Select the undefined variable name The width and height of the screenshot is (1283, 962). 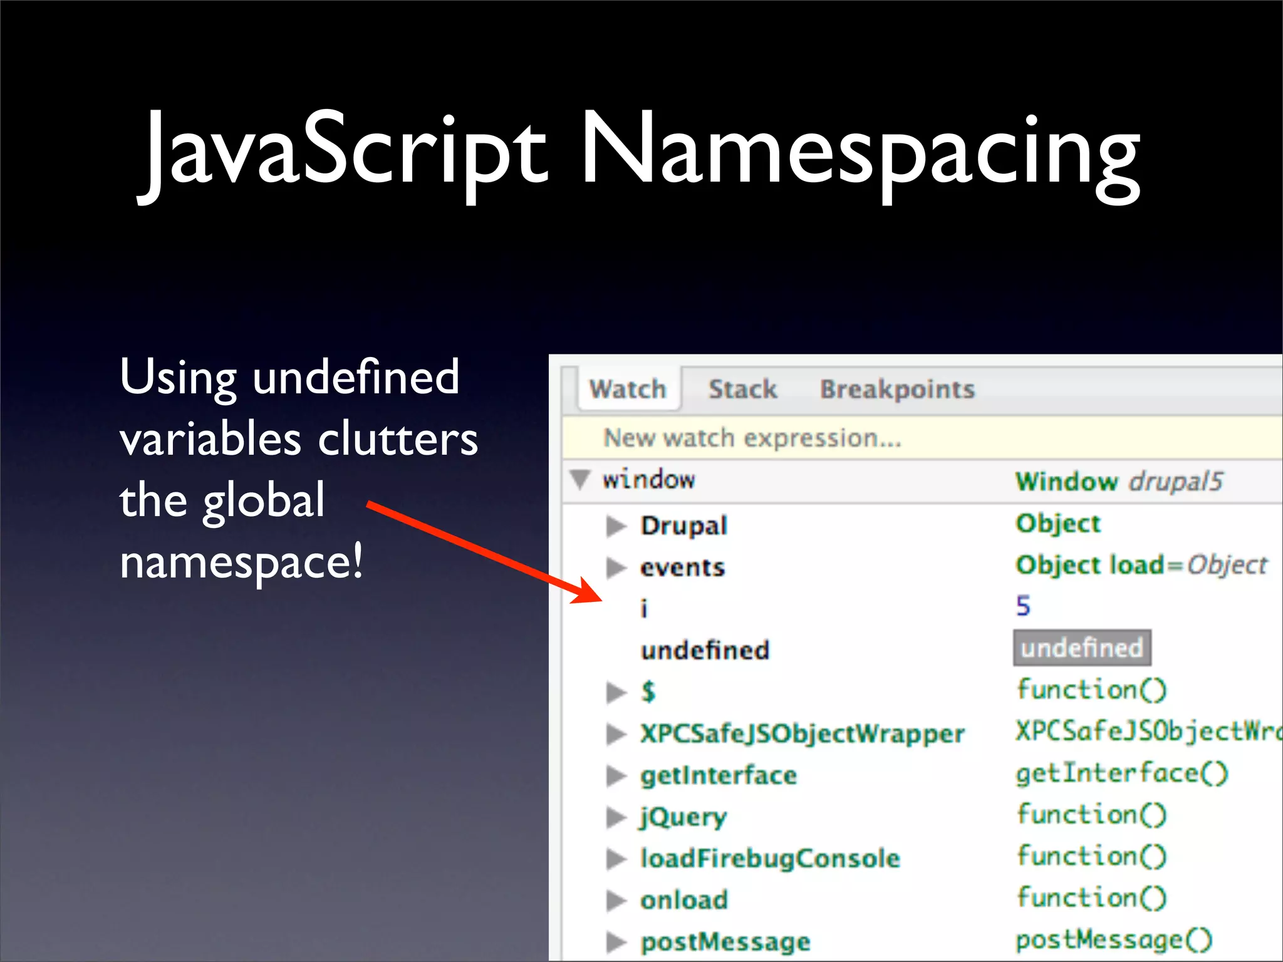[705, 650]
